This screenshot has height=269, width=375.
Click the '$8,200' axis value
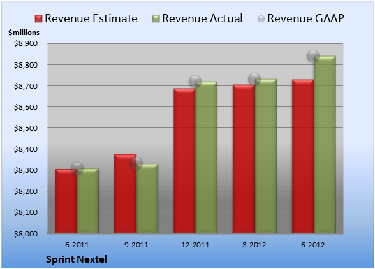tap(26, 191)
